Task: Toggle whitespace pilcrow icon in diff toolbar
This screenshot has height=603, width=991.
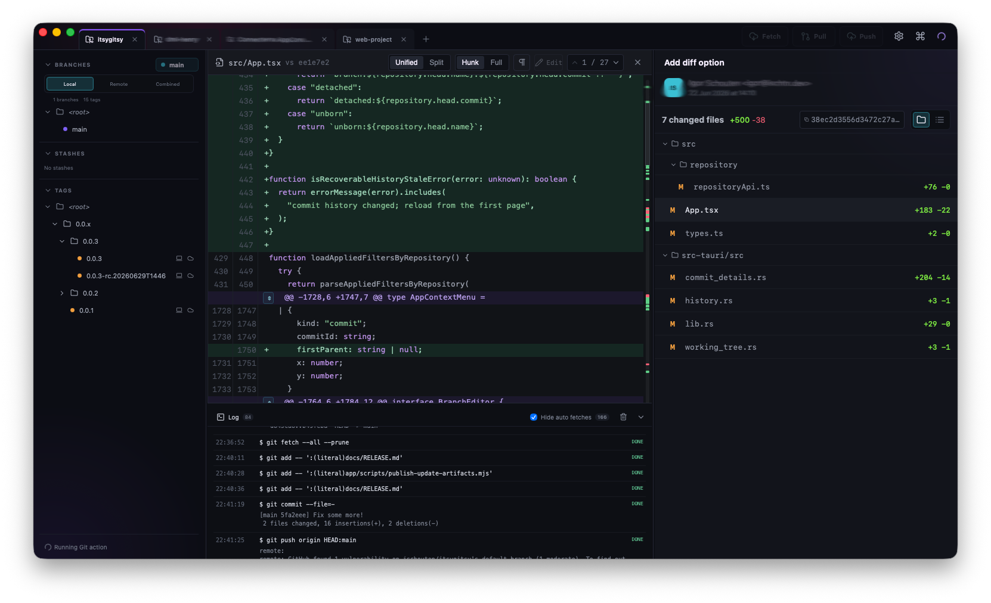Action: [522, 63]
